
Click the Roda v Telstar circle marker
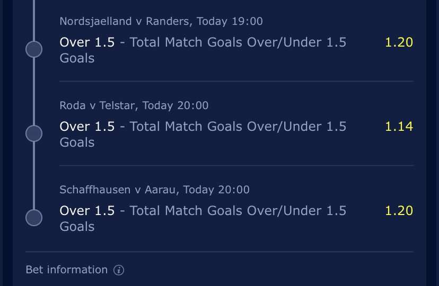click(34, 133)
